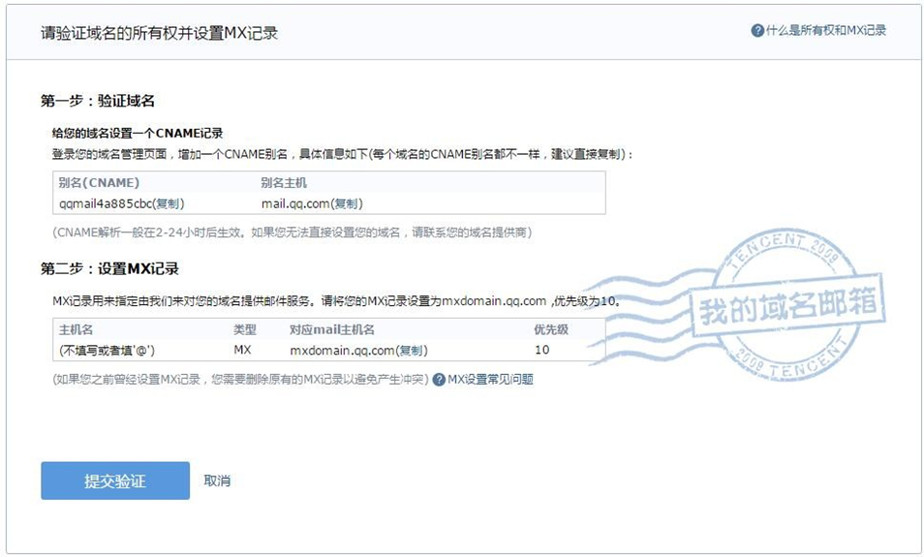
Task: Select the mail.qq.com host text
Action: 295,204
